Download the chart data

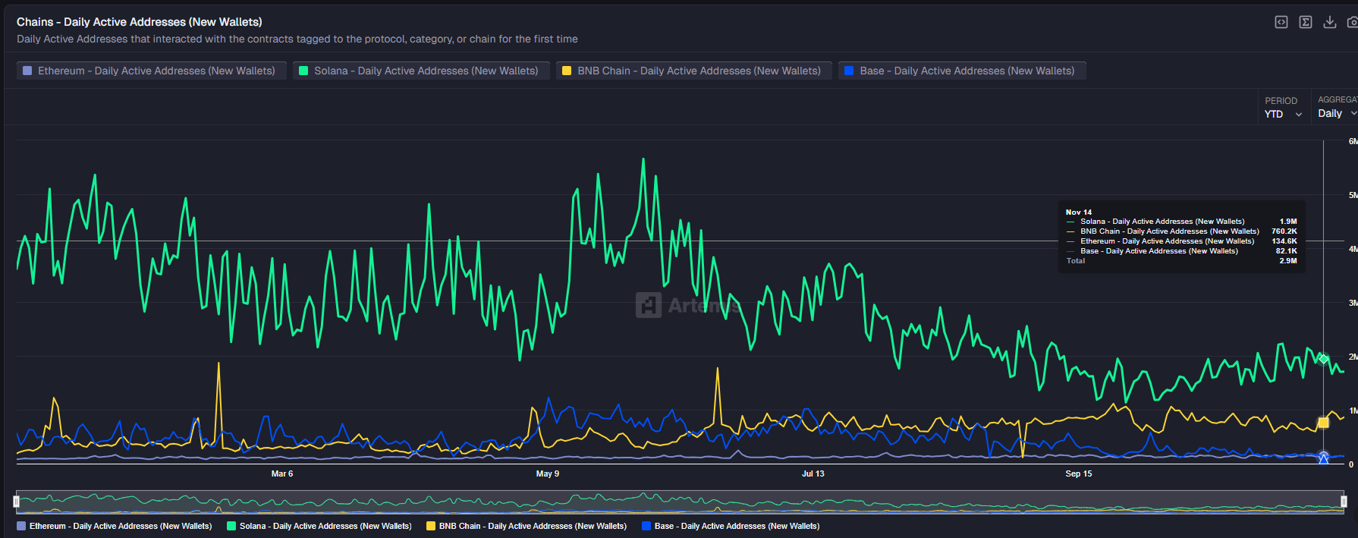[x=1329, y=22]
